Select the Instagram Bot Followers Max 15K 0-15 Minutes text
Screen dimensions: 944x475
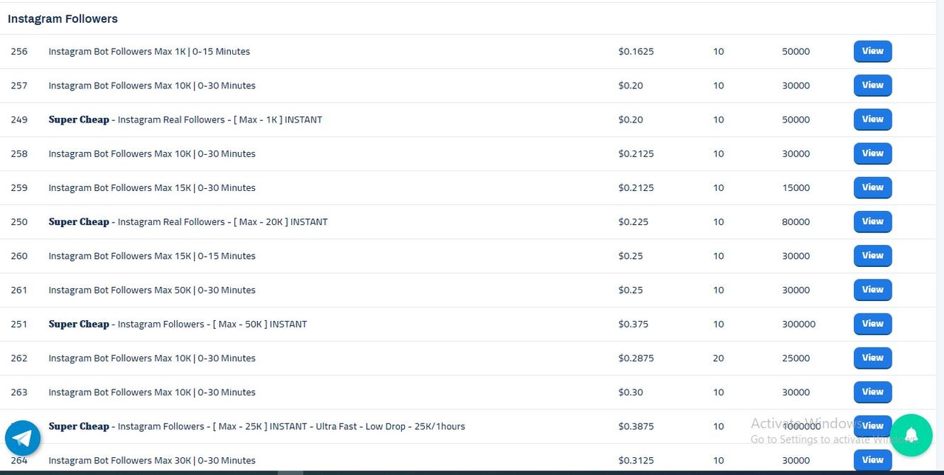click(152, 256)
